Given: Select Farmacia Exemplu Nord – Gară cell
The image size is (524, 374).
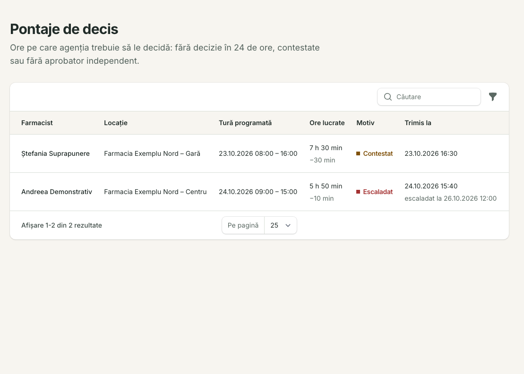Looking at the screenshot, I should (152, 153).
